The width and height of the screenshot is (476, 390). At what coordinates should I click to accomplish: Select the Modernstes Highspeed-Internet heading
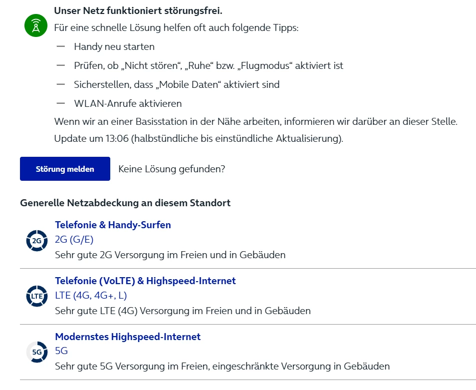128,337
